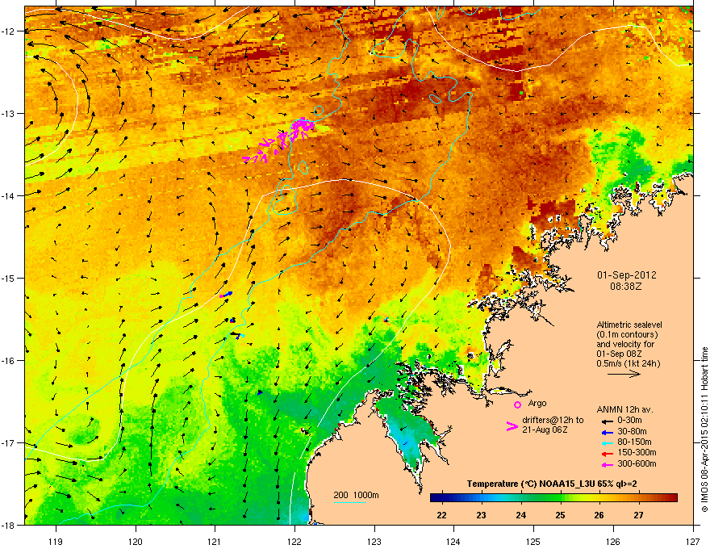Click color bar tick label 22
Image resolution: width=710 pixels, height=549 pixels.
click(x=441, y=515)
